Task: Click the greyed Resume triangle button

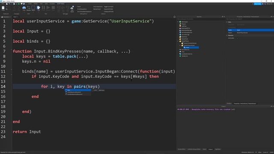Action: (x=48, y=8)
